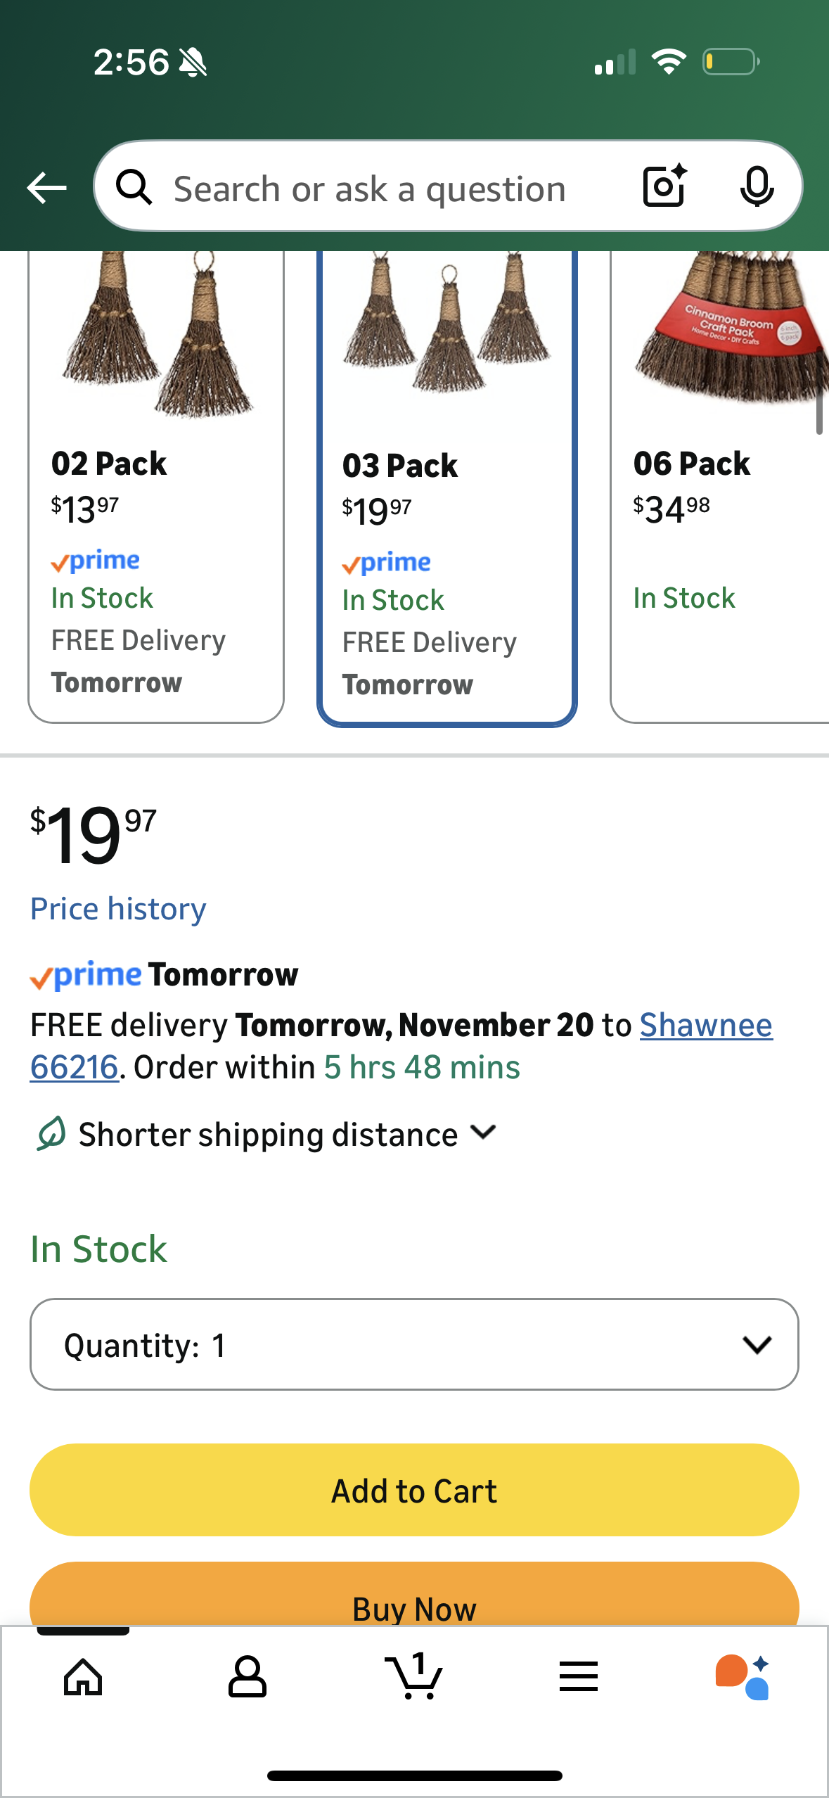Viewport: 829px width, 1798px height.
Task: Open Rufus AI assistant icon
Action: [743, 1676]
